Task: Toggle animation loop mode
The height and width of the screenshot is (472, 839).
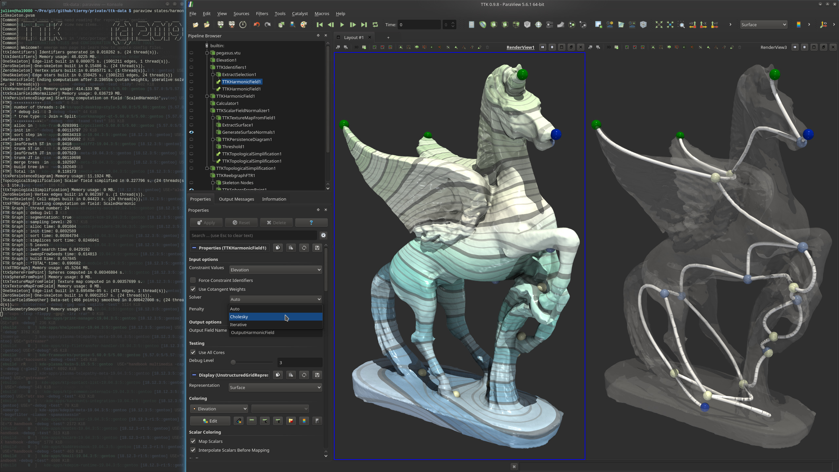Action: pos(375,25)
